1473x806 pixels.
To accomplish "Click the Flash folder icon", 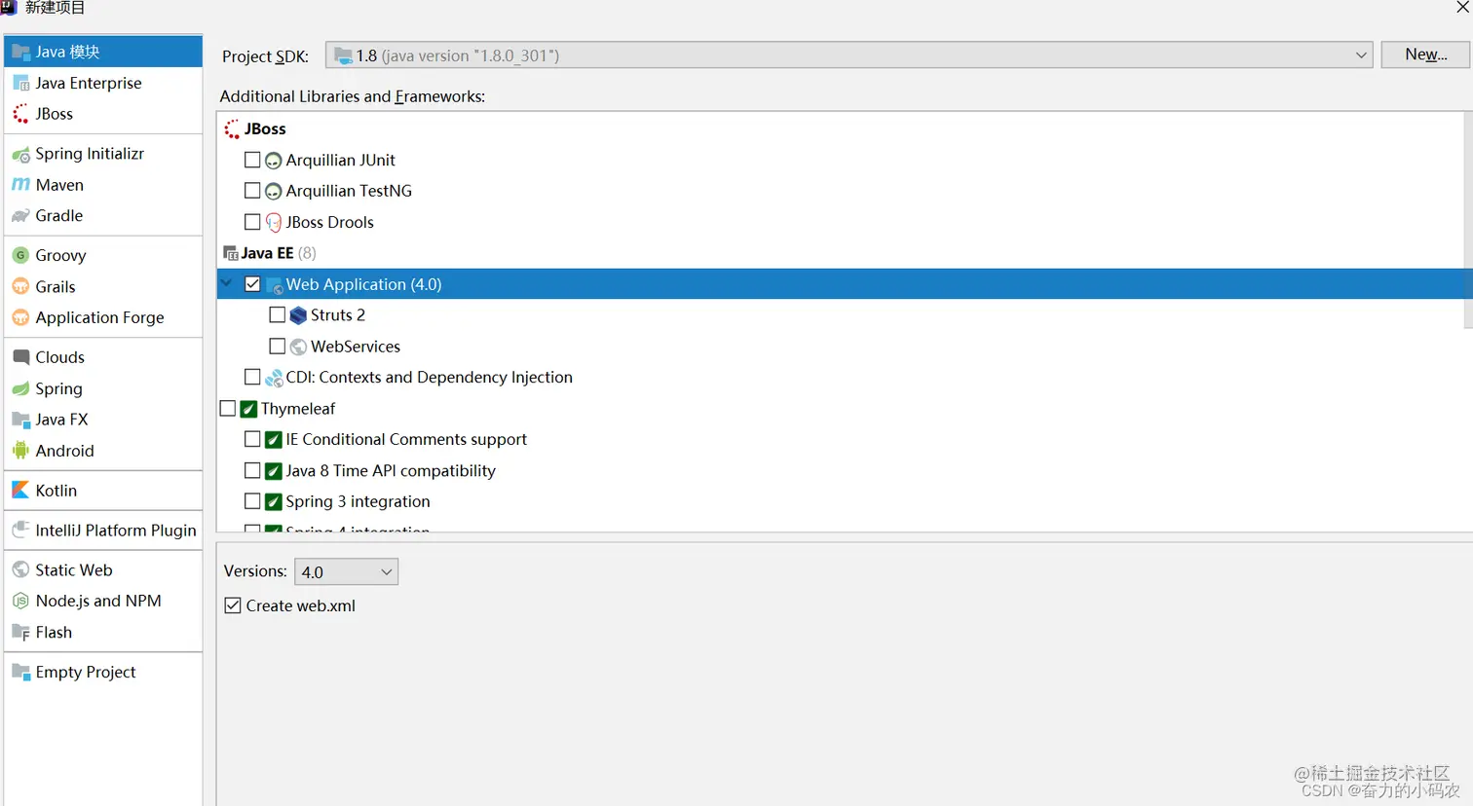I will 20,632.
